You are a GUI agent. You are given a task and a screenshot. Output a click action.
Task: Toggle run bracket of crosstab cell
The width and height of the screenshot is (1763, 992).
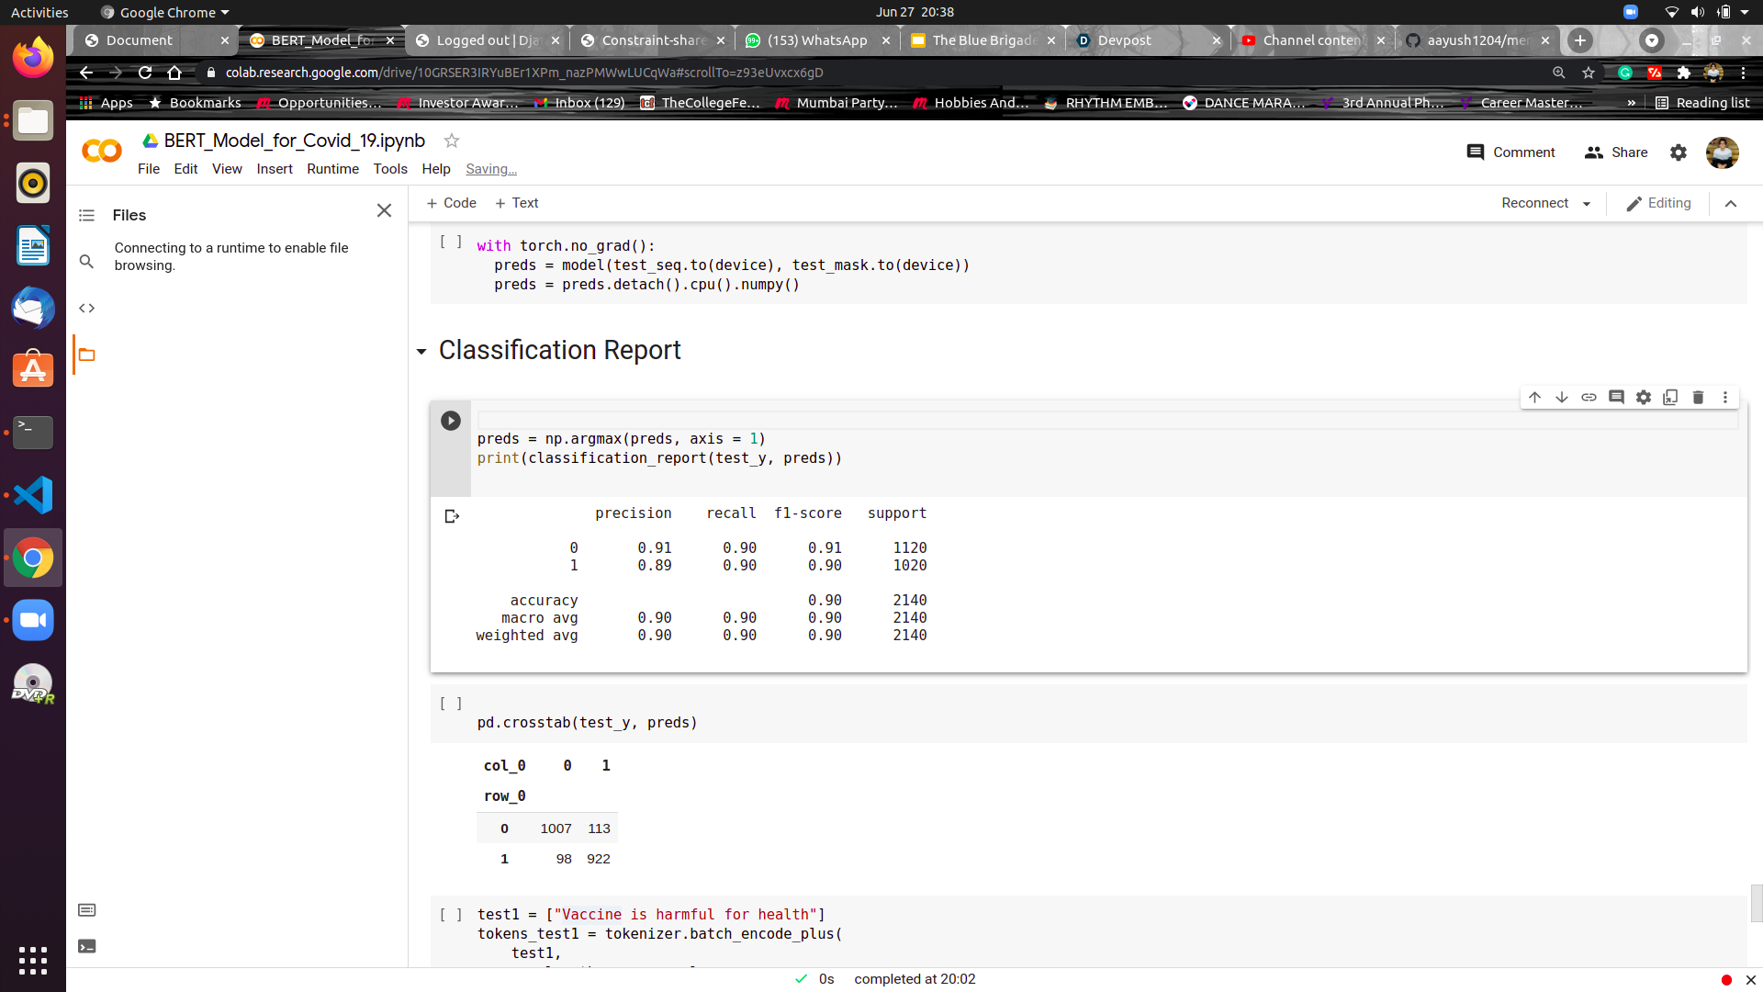[450, 704]
